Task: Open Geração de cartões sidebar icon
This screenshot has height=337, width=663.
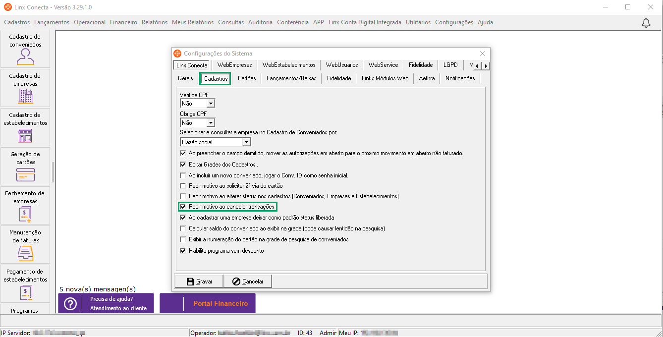Action: click(x=25, y=167)
